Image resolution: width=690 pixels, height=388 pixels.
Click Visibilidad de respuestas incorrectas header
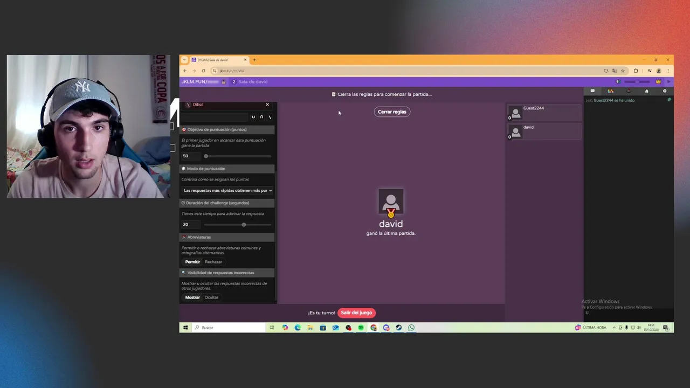point(227,273)
